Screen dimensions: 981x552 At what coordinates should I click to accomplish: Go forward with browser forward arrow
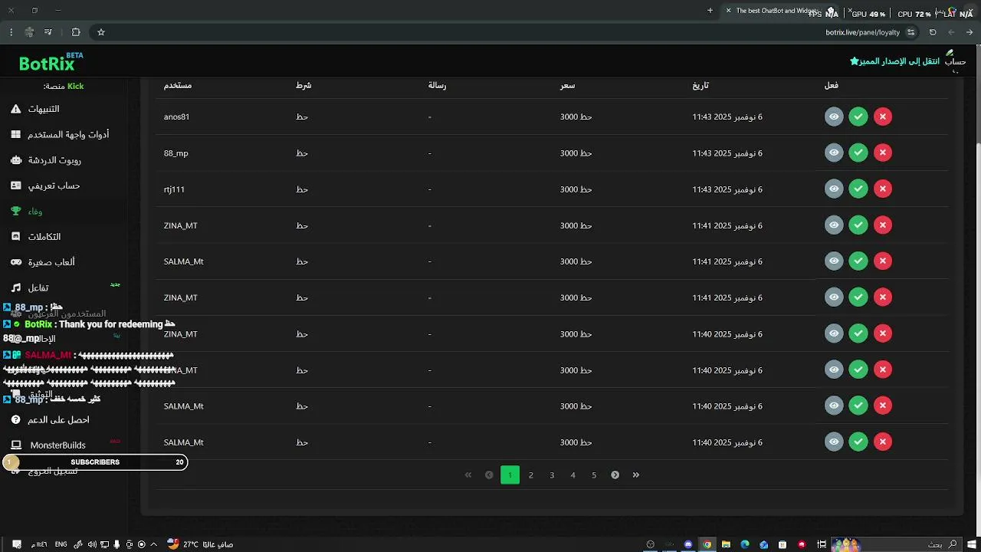(x=951, y=32)
